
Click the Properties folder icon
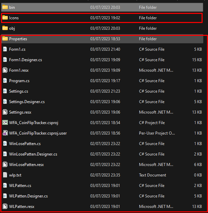(5, 39)
